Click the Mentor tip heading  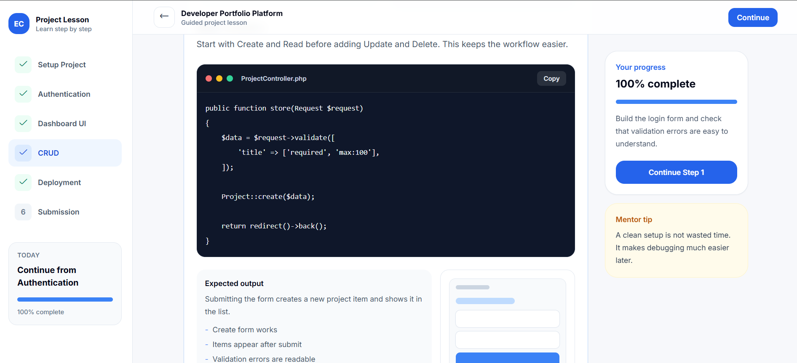634,220
